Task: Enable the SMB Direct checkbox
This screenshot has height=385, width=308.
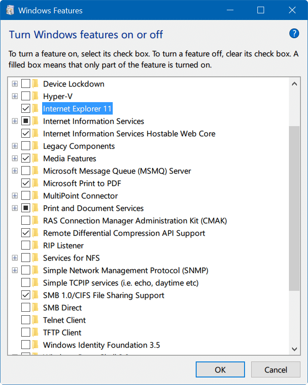Action: [26, 307]
